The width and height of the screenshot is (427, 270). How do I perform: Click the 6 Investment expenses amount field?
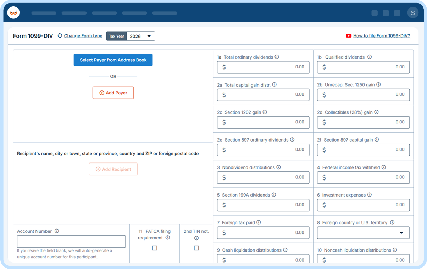pos(363,205)
